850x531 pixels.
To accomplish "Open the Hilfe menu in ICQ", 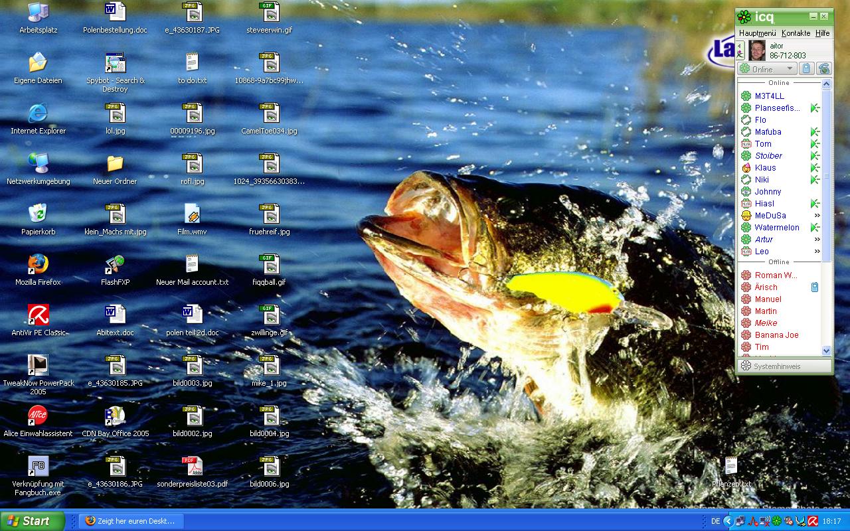I will point(823,33).
